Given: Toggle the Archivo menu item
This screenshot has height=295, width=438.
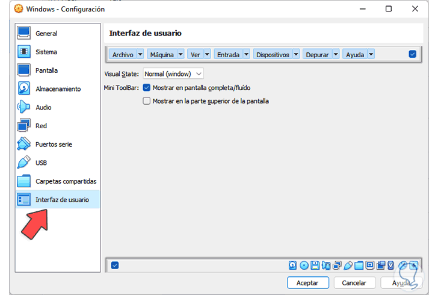Looking at the screenshot, I should (123, 54).
